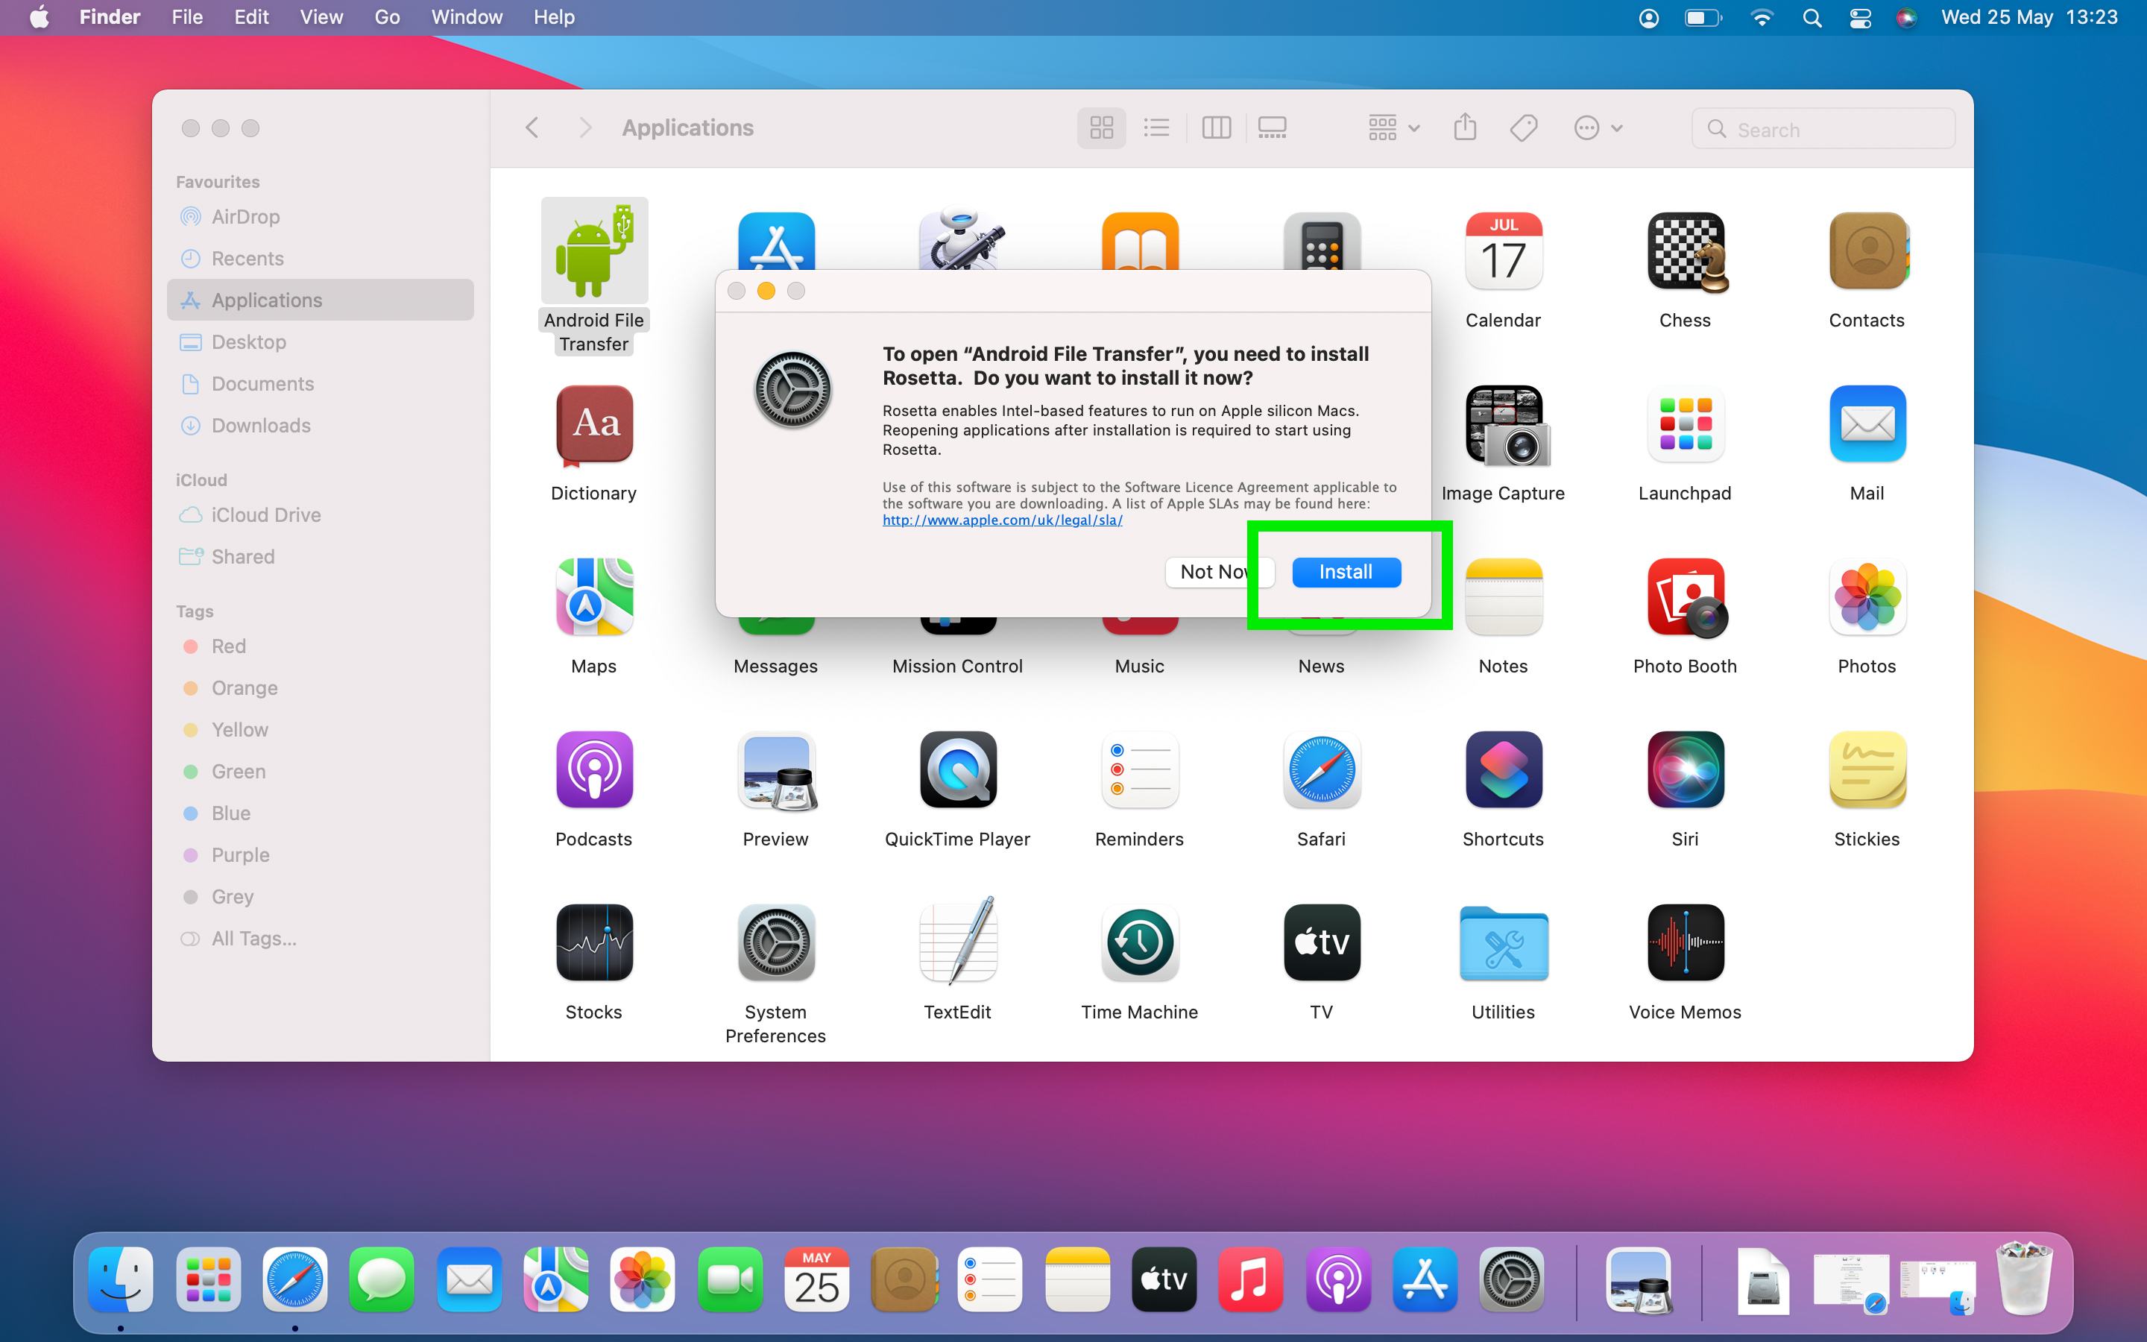Open Safari in the Applications folder
This screenshot has width=2147, height=1342.
pos(1321,769)
